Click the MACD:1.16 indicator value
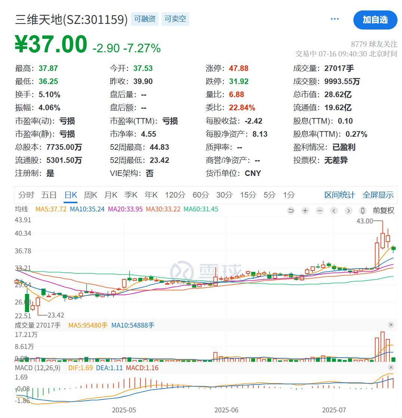 (142, 368)
